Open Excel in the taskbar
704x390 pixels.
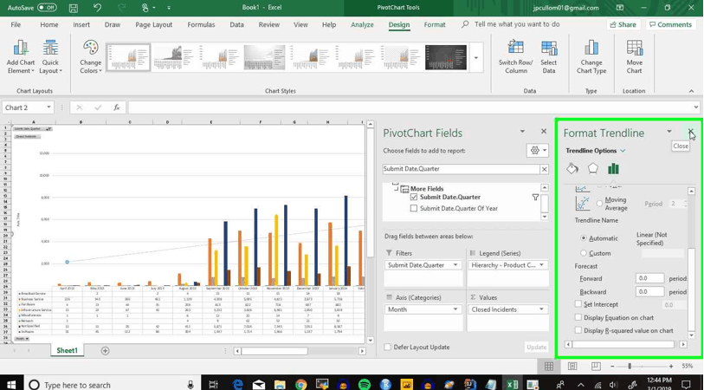512,384
